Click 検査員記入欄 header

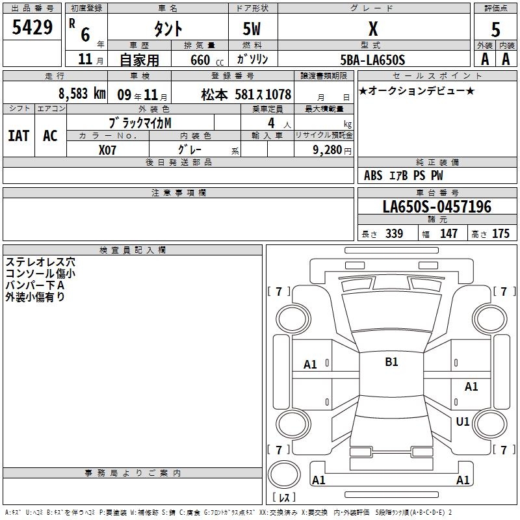[x=133, y=250]
